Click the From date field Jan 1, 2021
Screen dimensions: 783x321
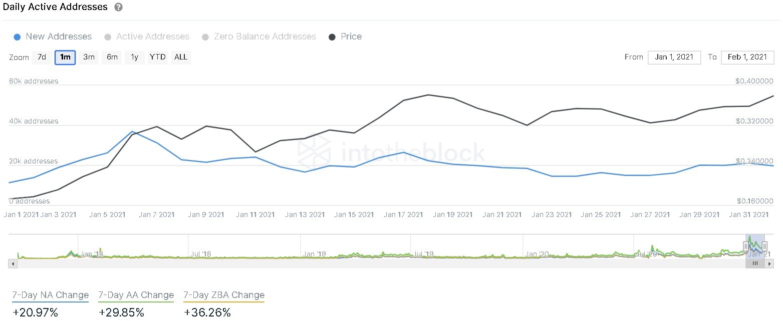click(x=674, y=57)
